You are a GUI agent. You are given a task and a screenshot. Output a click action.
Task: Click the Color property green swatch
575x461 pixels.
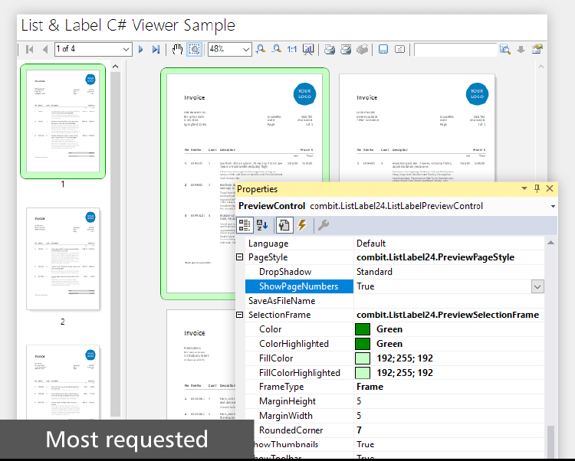click(363, 329)
